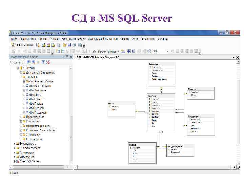The image size is (244, 183).
Task: Click the Агент SQL Server icon
Action: (18, 161)
